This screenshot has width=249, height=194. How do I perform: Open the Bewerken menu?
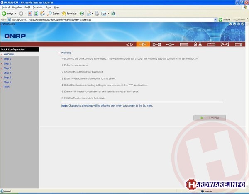pos(17,7)
